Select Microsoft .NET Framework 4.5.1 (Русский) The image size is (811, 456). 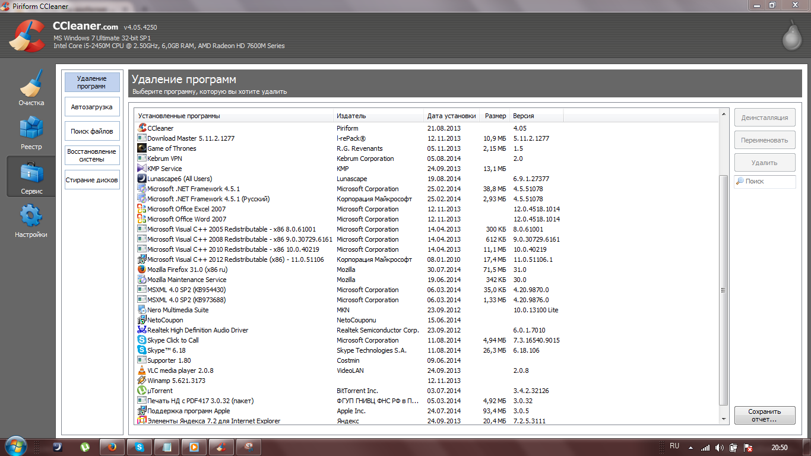tap(427, 199)
